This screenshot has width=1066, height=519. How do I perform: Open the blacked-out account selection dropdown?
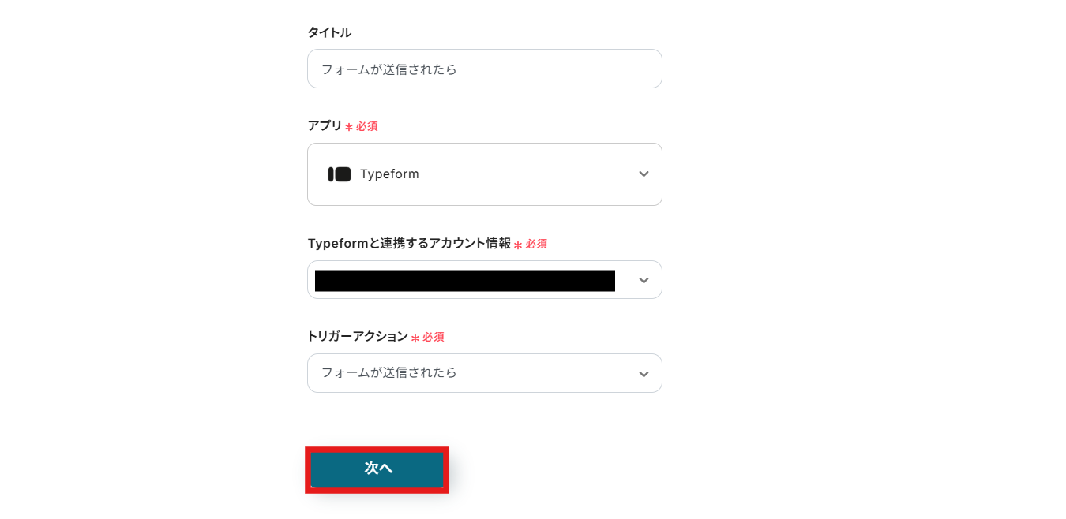(484, 280)
